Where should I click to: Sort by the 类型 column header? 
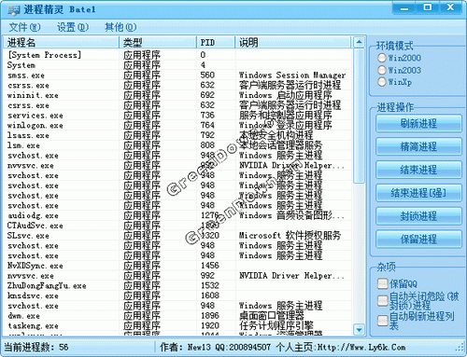coord(158,42)
